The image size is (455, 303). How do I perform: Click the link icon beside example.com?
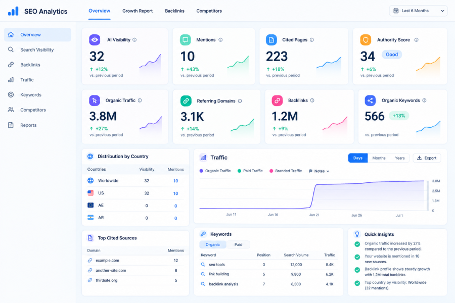click(x=90, y=261)
